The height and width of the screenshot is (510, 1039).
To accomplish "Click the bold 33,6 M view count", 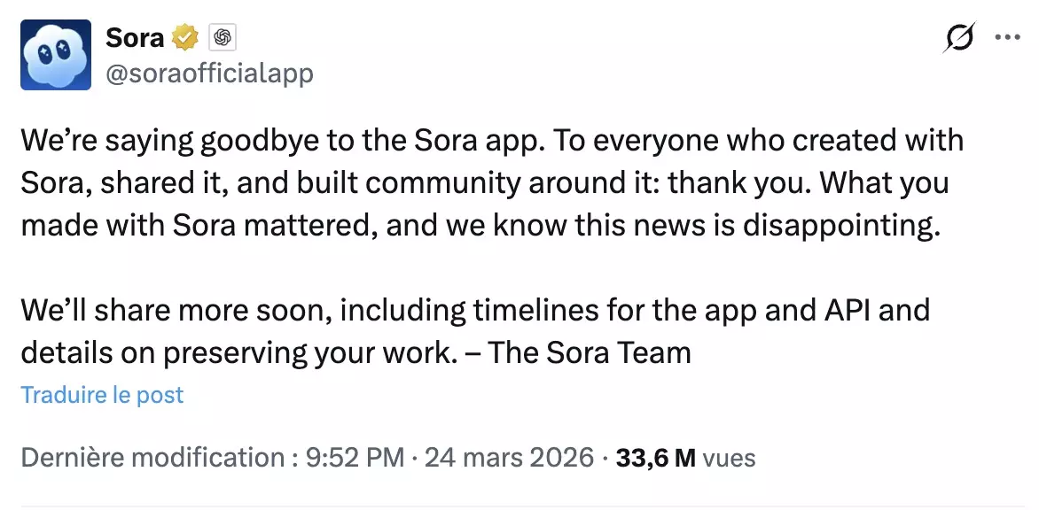I will tap(655, 458).
